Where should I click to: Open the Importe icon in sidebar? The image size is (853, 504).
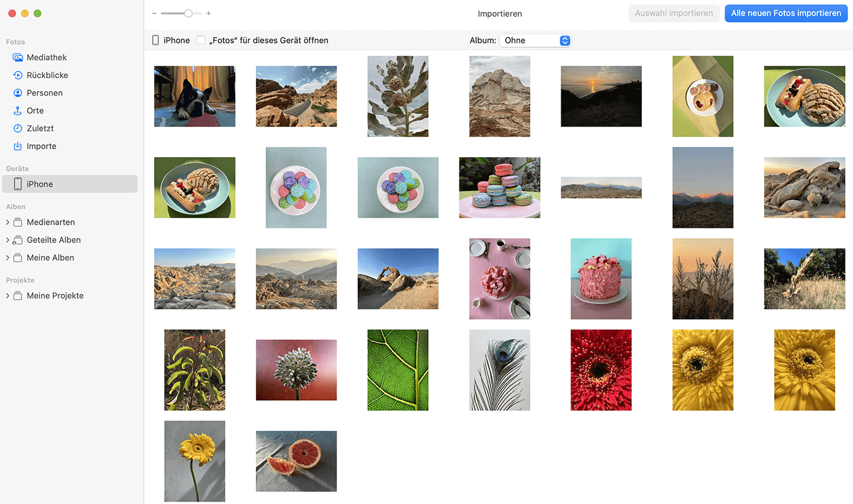18,147
